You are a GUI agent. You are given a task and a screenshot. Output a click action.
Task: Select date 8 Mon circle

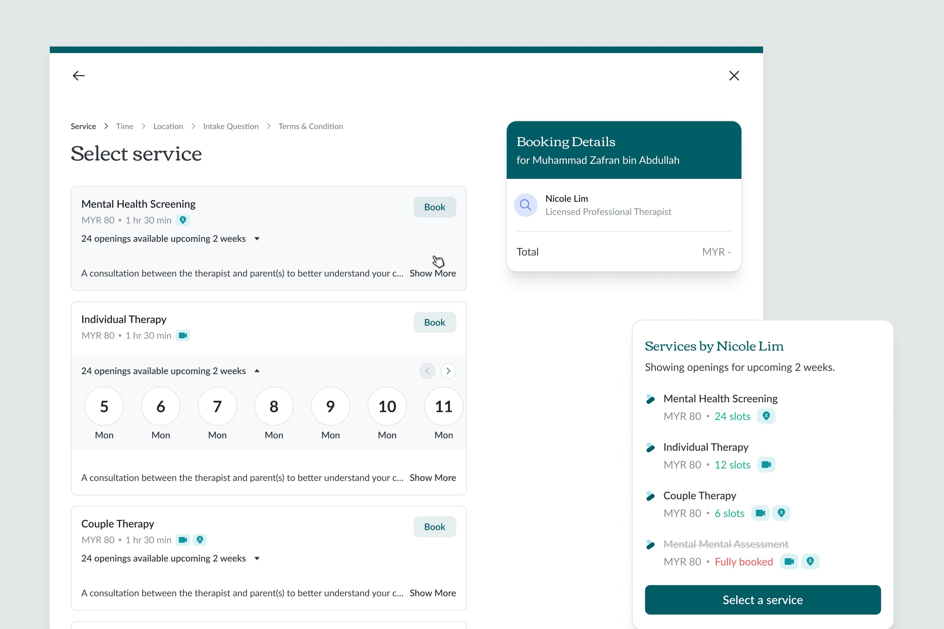274,406
